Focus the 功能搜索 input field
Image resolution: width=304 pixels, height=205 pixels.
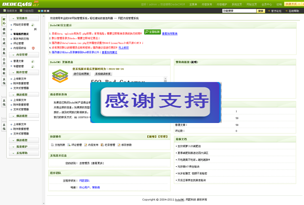pos(239,11)
